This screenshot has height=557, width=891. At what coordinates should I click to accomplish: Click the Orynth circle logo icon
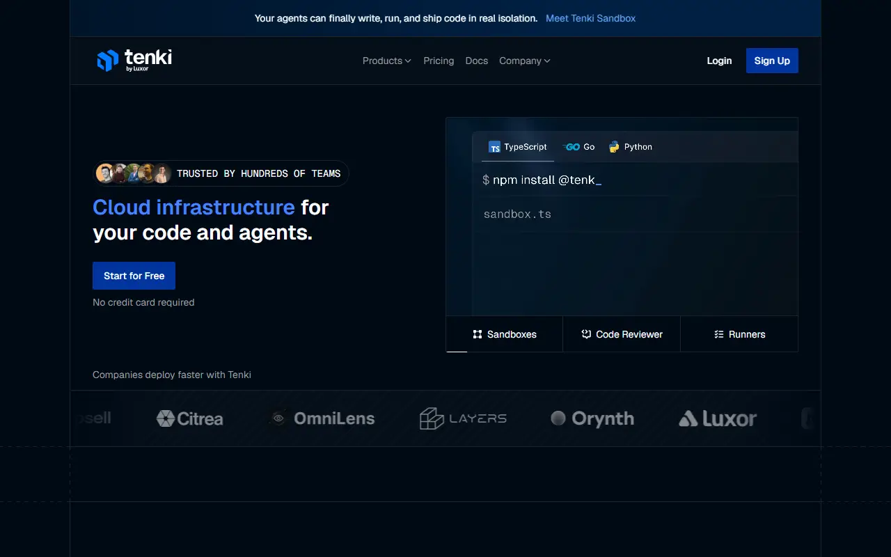point(558,418)
